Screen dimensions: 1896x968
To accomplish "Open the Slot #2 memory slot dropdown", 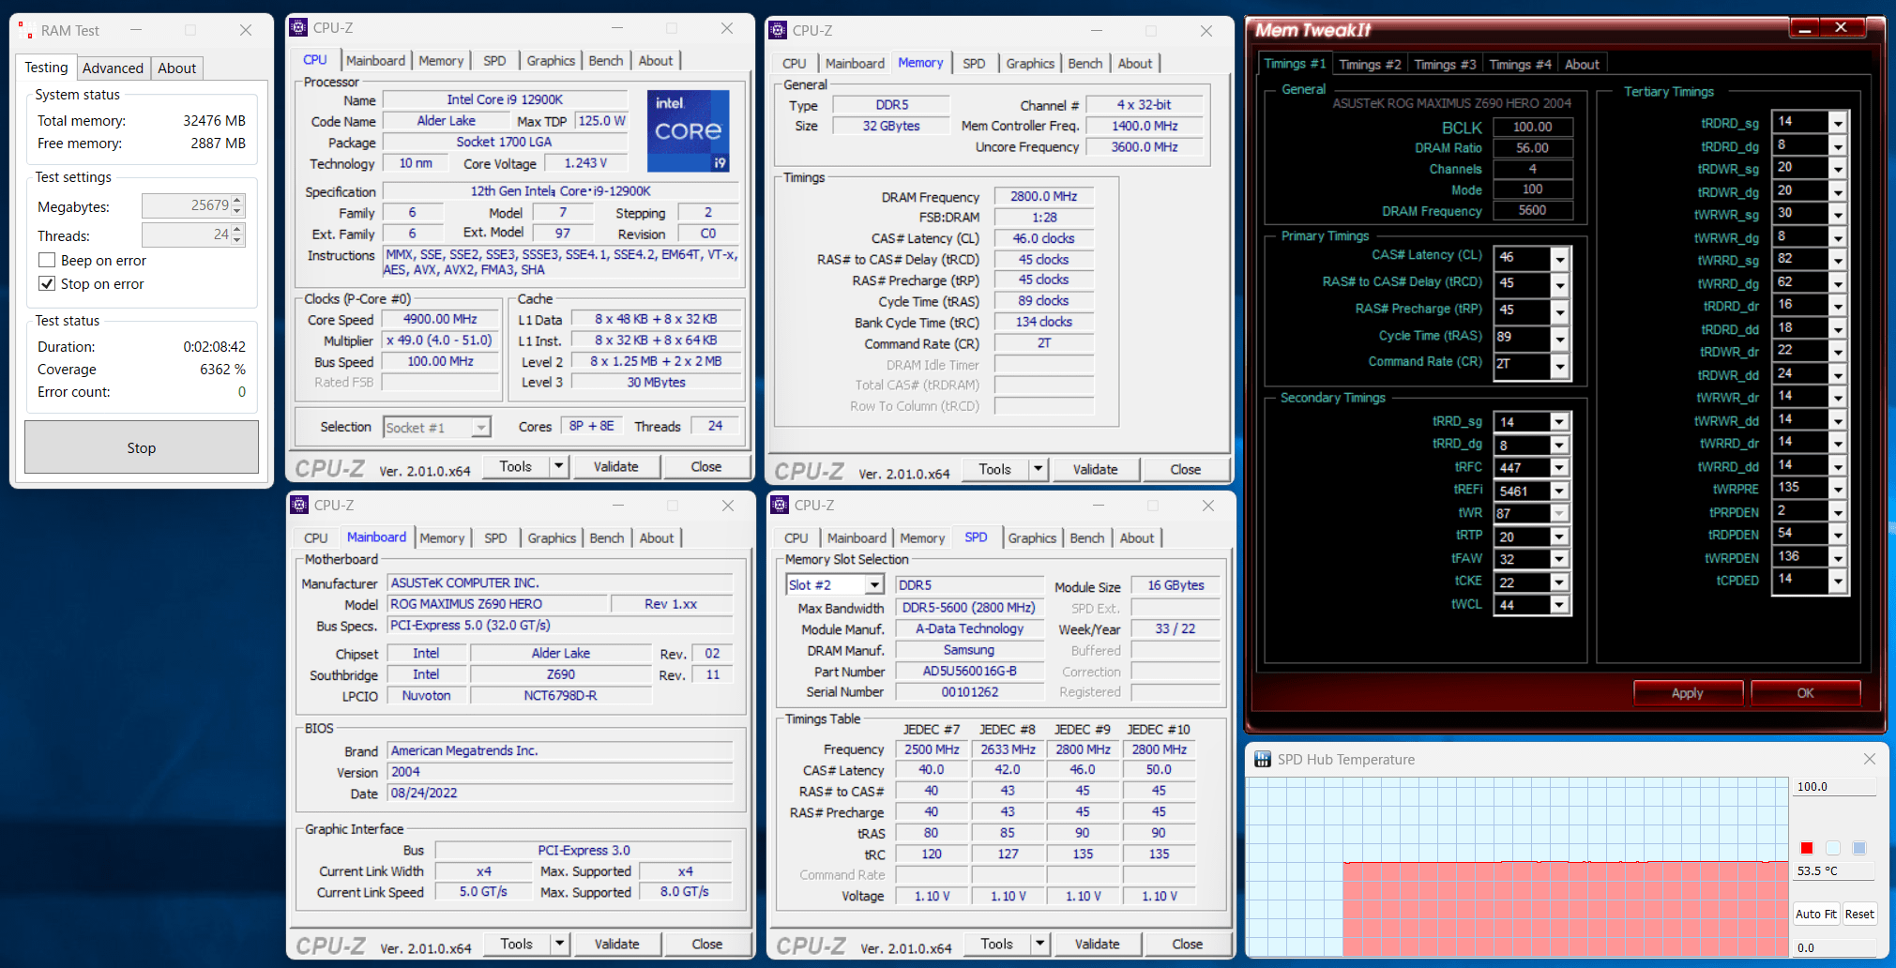I will (x=874, y=584).
